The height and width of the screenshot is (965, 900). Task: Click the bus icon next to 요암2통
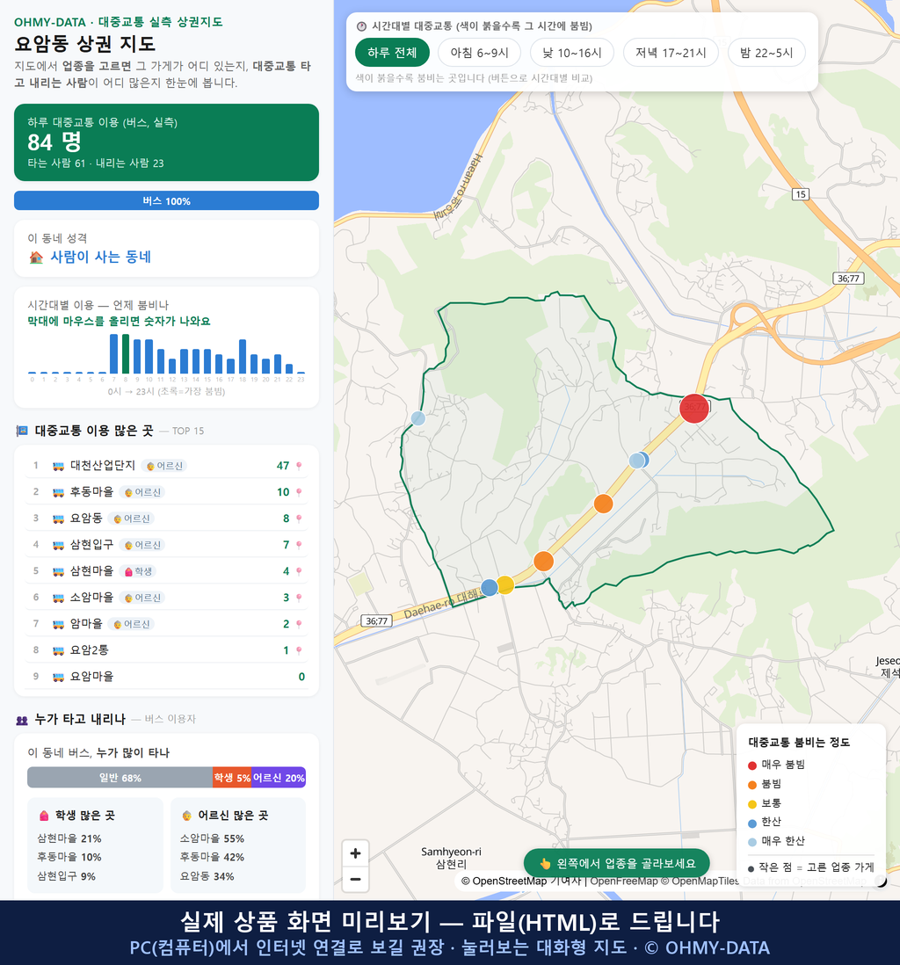59,650
